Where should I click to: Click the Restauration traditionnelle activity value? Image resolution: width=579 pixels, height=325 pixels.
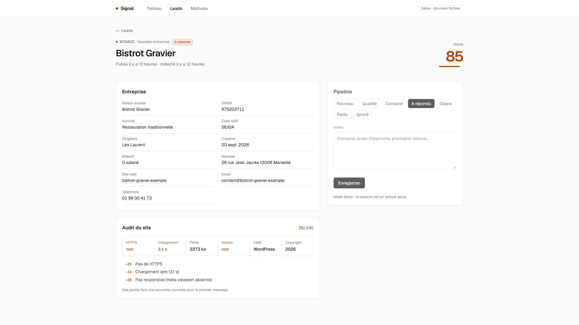[148, 127]
